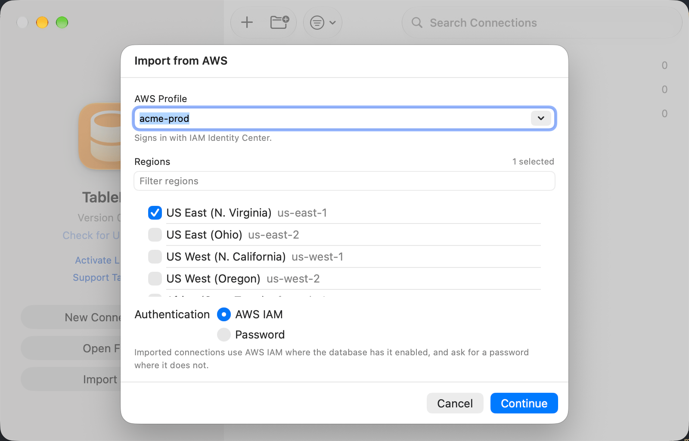Expand the AWS Profile dropdown arrow

pyautogui.click(x=541, y=118)
